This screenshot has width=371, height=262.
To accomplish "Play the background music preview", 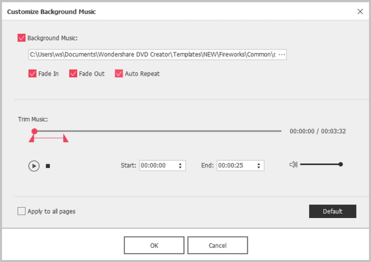I will click(34, 166).
